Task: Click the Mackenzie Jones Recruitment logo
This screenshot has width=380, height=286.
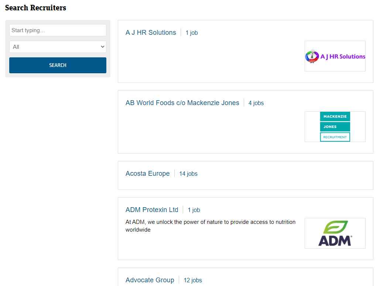Action: click(x=335, y=127)
